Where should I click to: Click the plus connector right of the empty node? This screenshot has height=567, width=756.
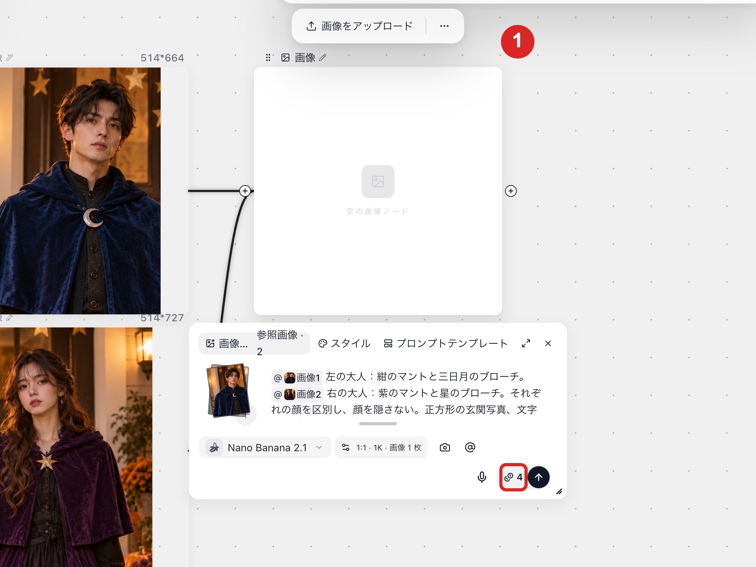511,191
